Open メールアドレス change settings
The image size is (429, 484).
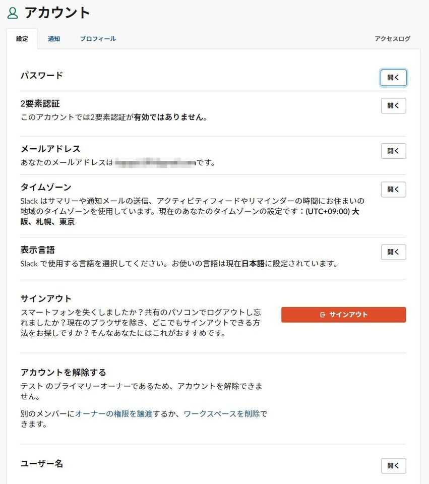(x=393, y=151)
